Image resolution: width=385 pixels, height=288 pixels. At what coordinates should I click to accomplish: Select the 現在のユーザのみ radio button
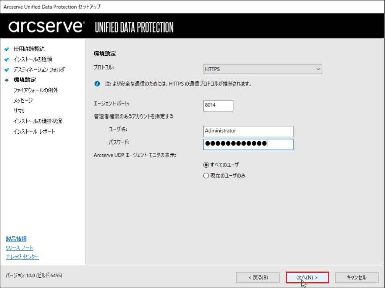coord(206,176)
